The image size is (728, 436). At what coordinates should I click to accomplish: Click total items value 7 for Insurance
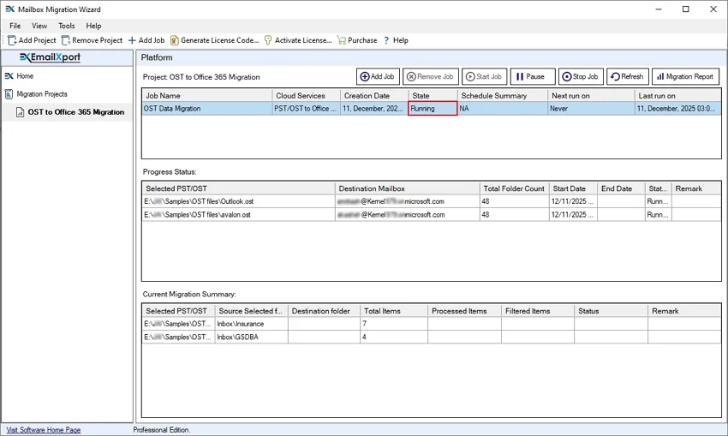click(394, 324)
